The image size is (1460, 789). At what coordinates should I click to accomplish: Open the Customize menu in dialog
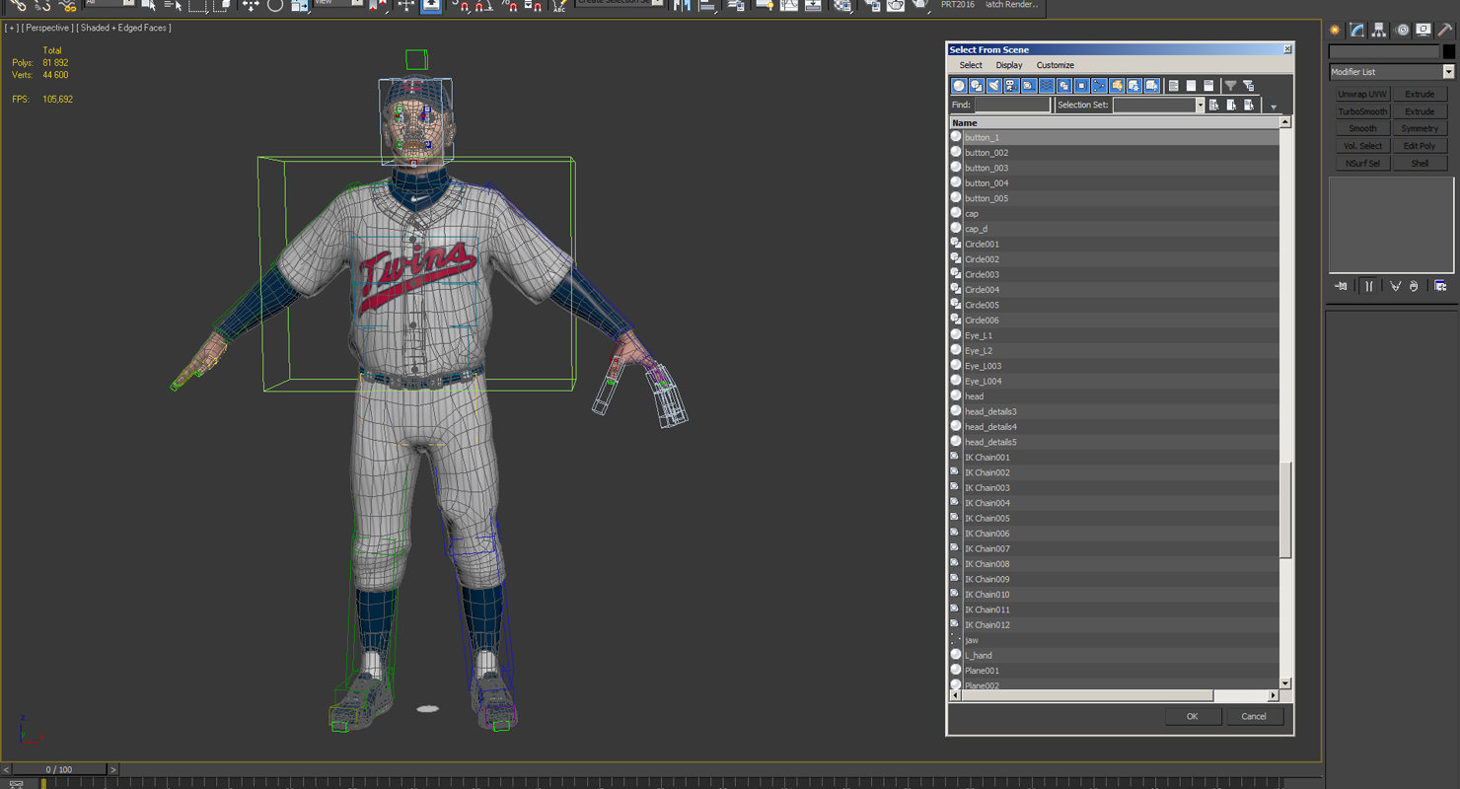point(1055,65)
